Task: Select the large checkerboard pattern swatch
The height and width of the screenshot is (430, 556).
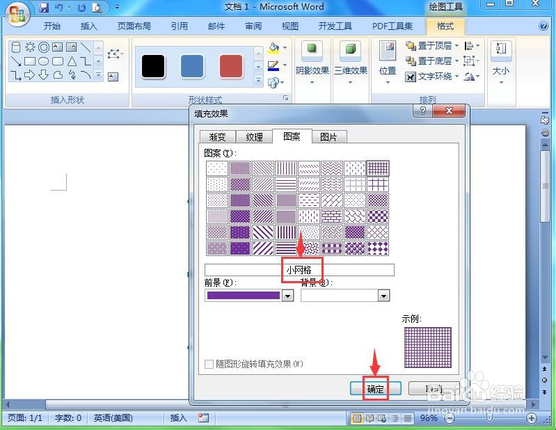Action: click(378, 216)
